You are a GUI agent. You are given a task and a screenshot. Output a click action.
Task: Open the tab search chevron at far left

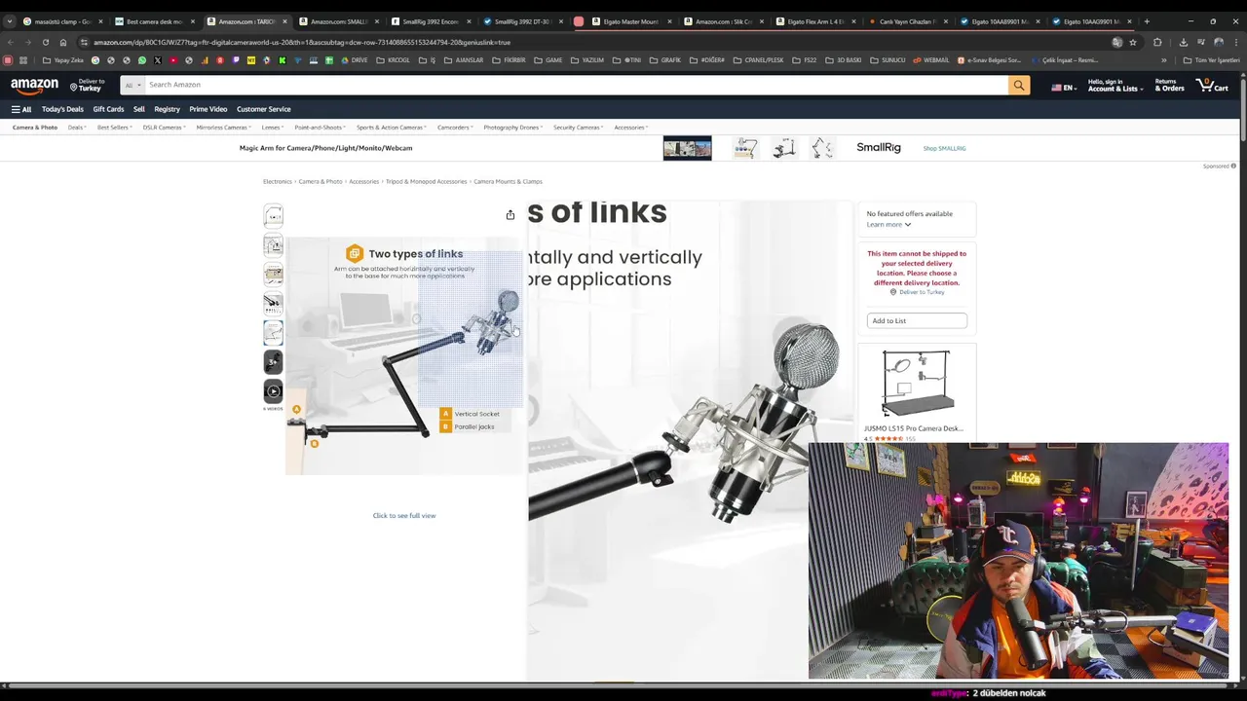(10, 21)
